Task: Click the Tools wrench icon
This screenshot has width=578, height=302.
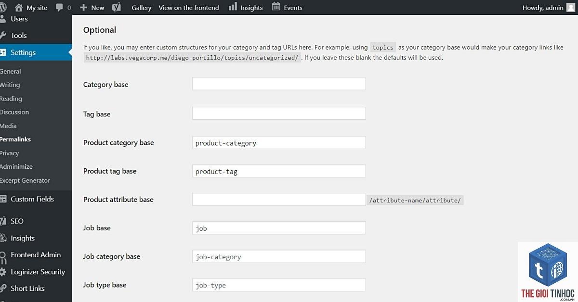Action: (3, 36)
